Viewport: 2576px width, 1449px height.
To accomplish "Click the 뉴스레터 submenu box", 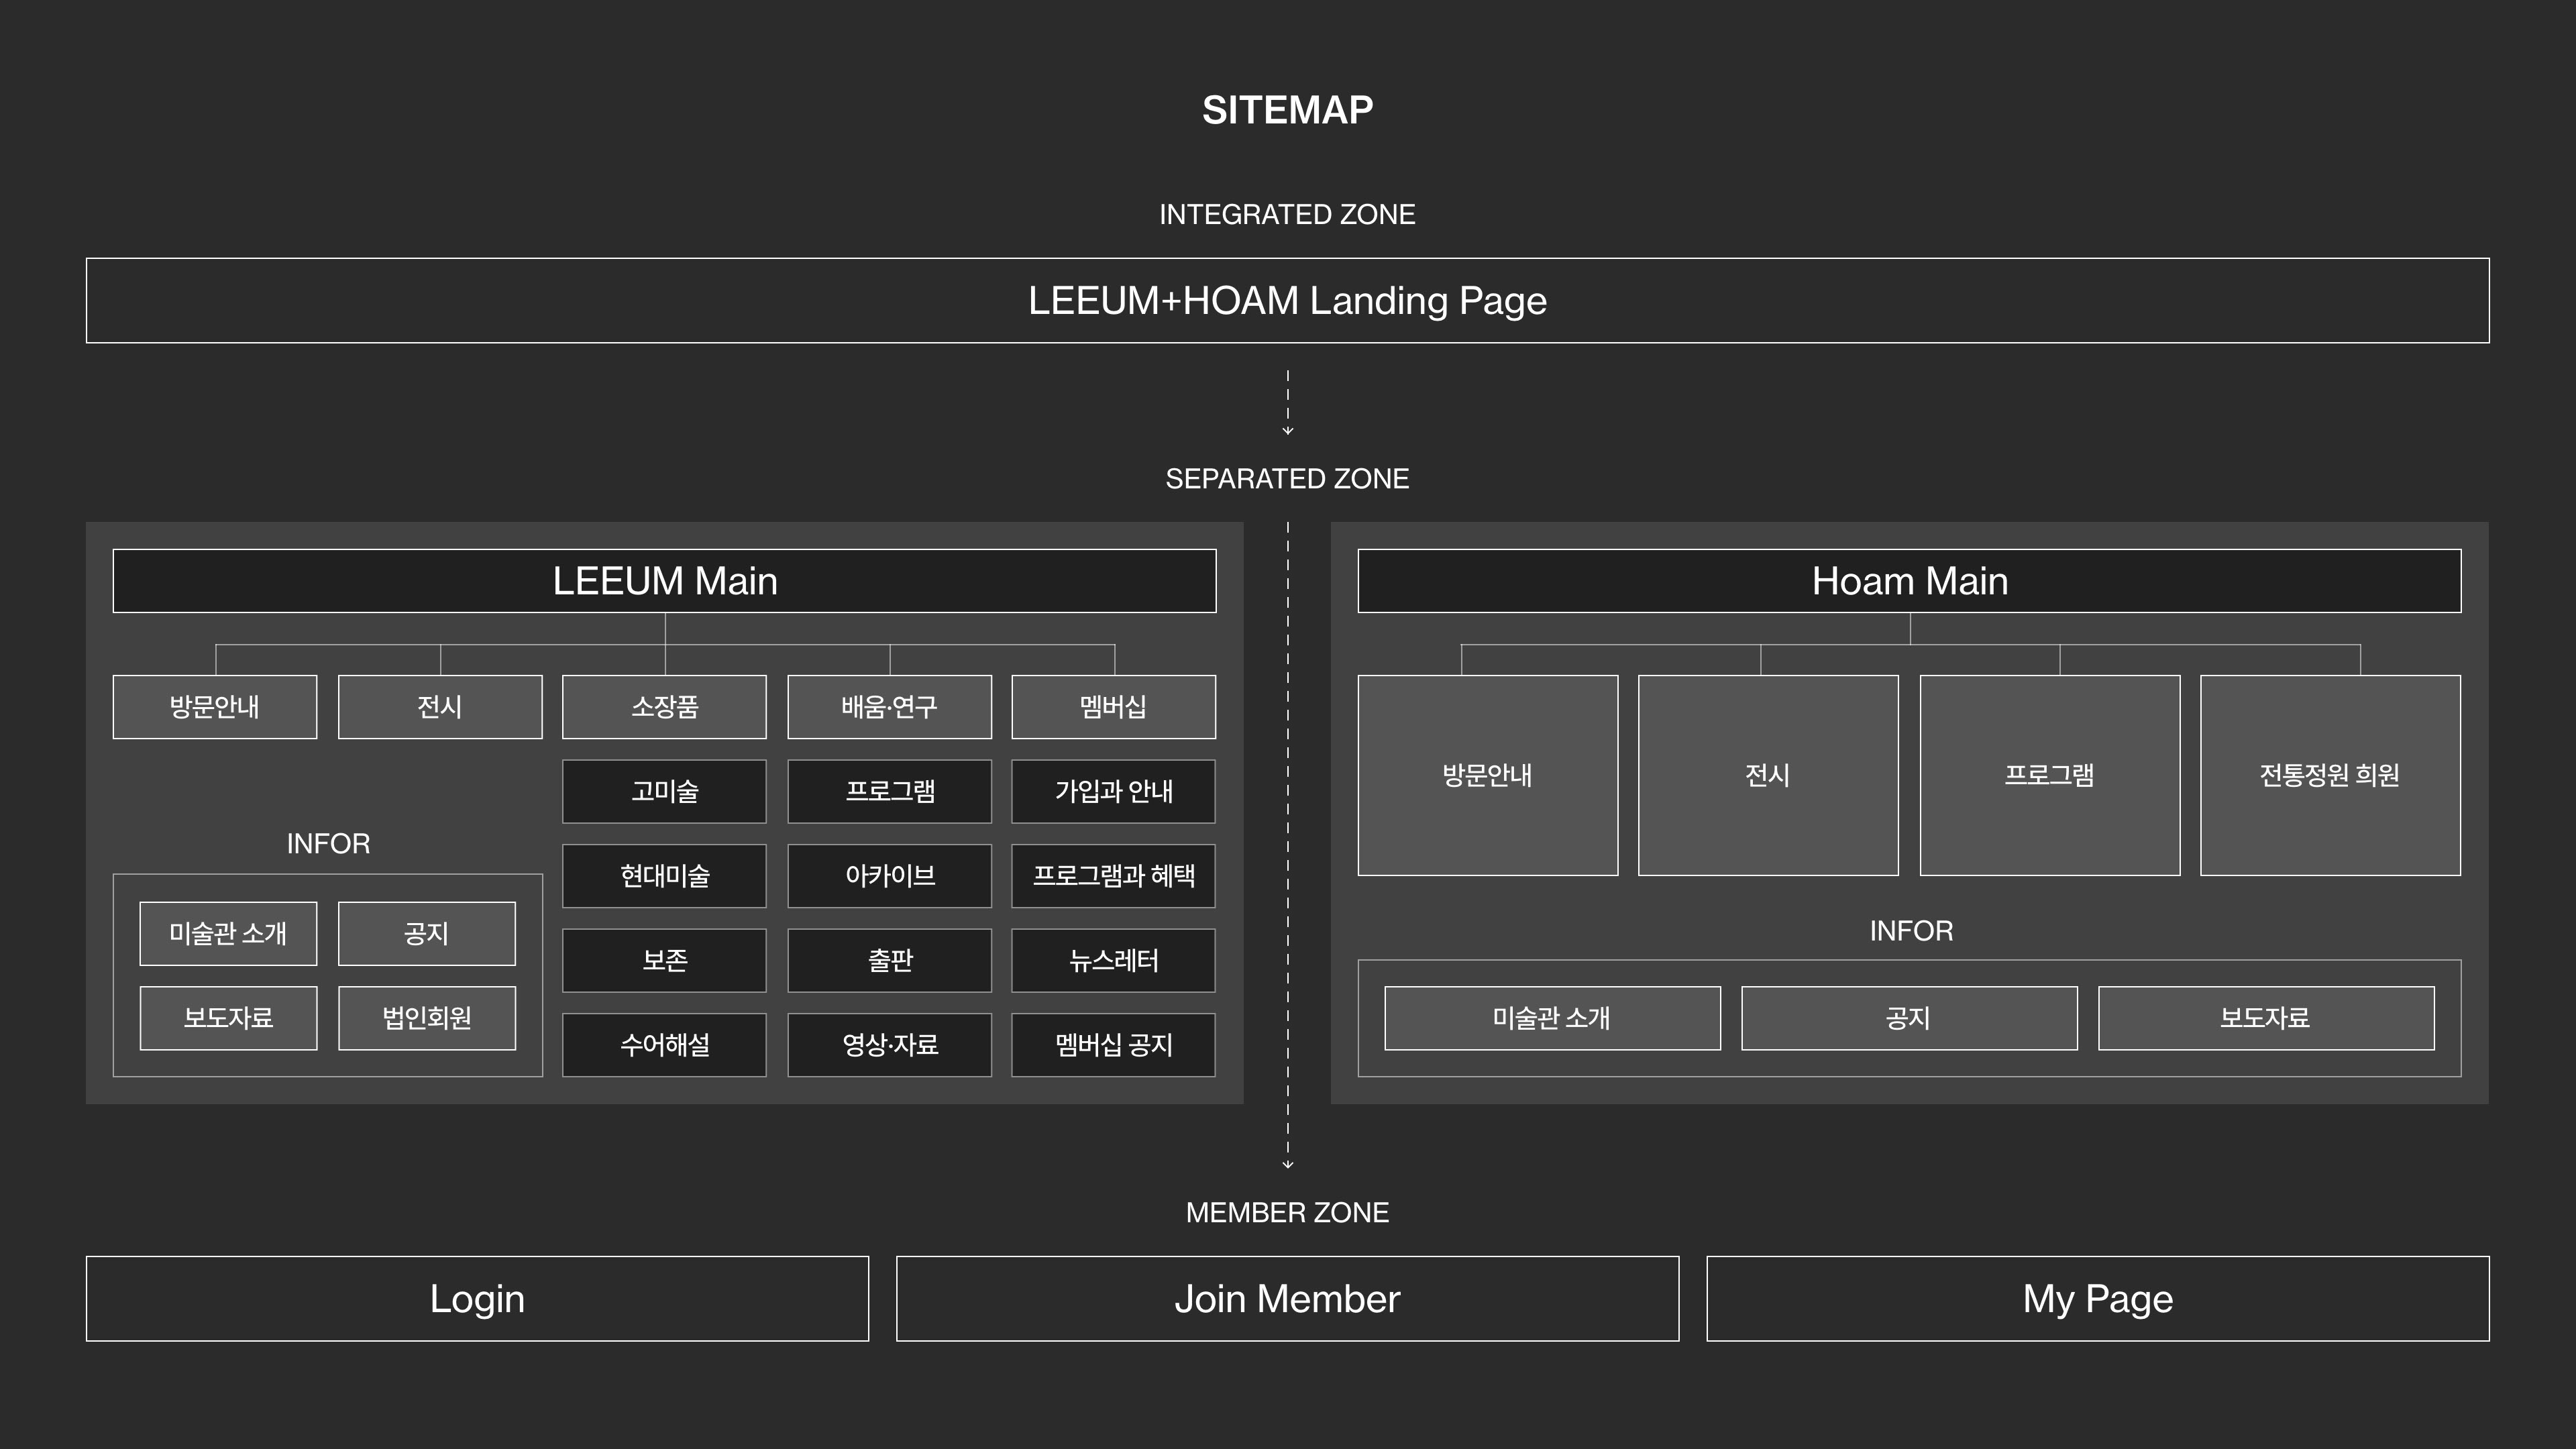I will coord(1113,961).
